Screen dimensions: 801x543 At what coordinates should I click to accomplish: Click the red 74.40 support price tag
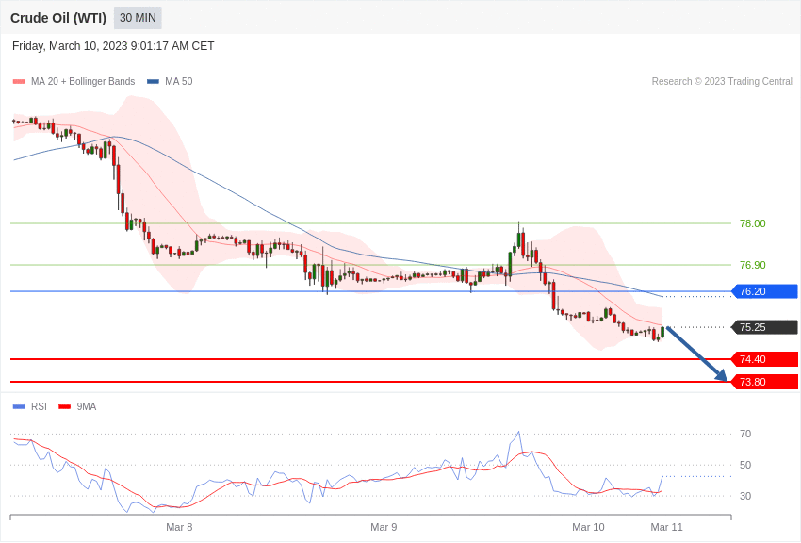(765, 359)
